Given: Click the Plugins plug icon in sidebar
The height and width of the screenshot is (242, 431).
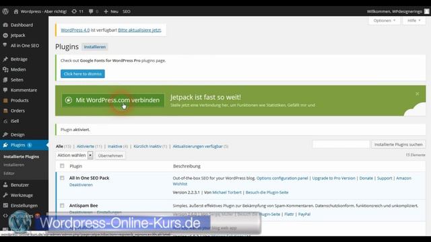Looking at the screenshot, I should point(5,145).
